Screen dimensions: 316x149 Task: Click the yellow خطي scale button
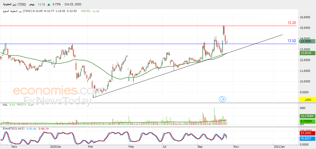[x=308, y=100]
